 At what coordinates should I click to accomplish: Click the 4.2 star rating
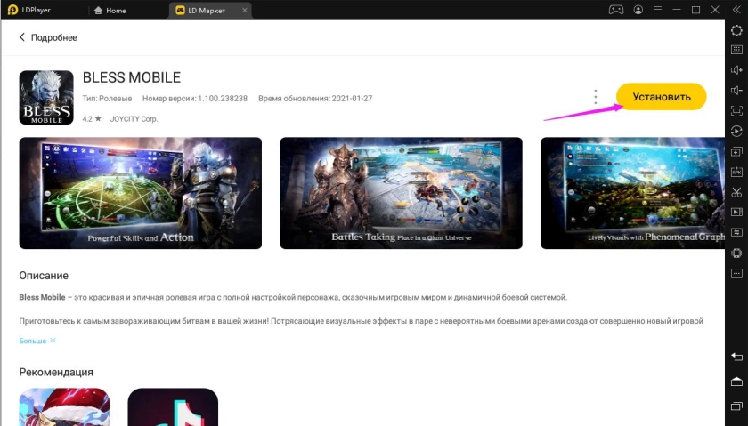(x=92, y=119)
